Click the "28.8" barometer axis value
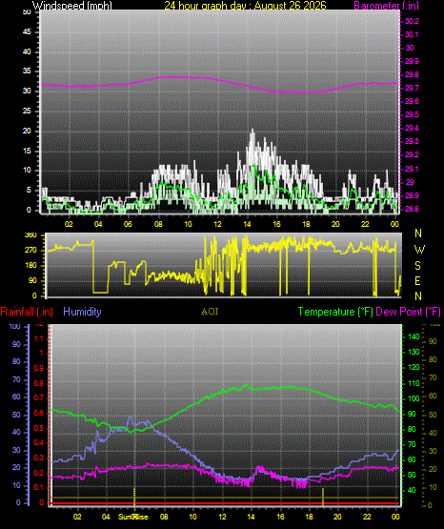 [x=412, y=209]
